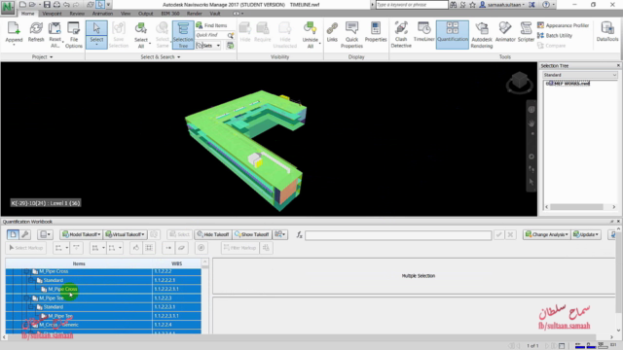Screen dimensions: 623x350
Task: Click the WBS column header
Action: point(176,263)
